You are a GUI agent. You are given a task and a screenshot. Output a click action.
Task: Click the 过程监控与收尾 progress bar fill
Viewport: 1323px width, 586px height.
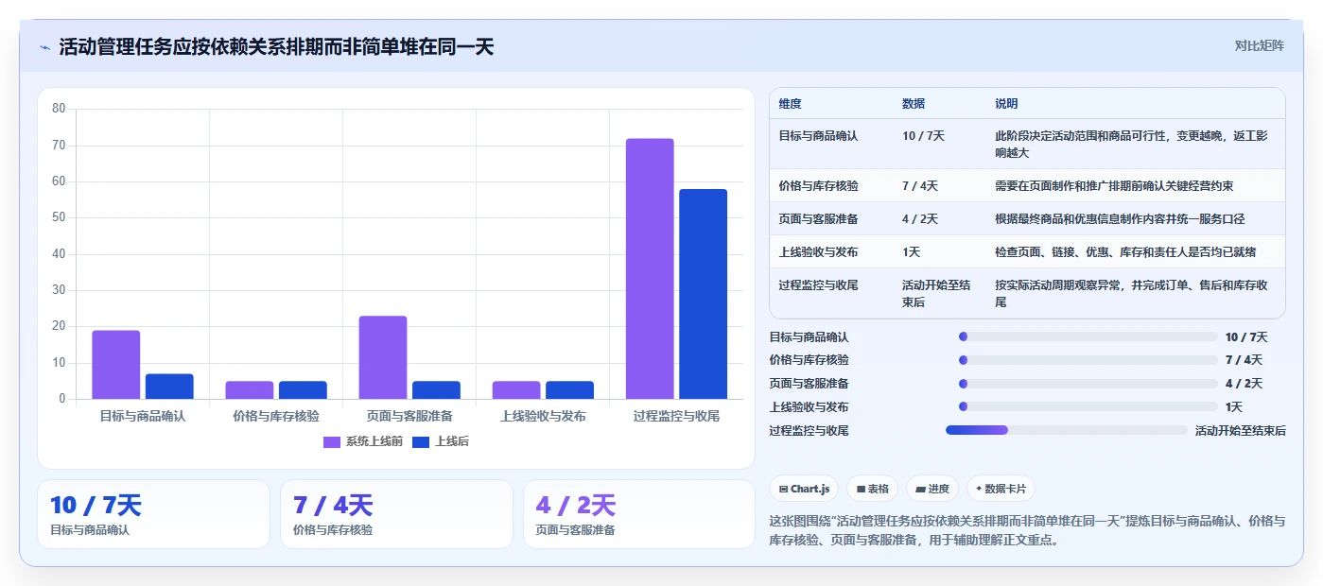[x=977, y=430]
